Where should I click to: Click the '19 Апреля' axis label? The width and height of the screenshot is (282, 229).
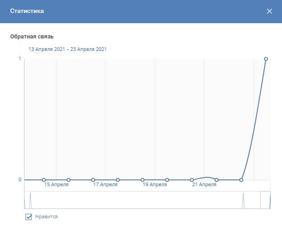pyautogui.click(x=155, y=184)
